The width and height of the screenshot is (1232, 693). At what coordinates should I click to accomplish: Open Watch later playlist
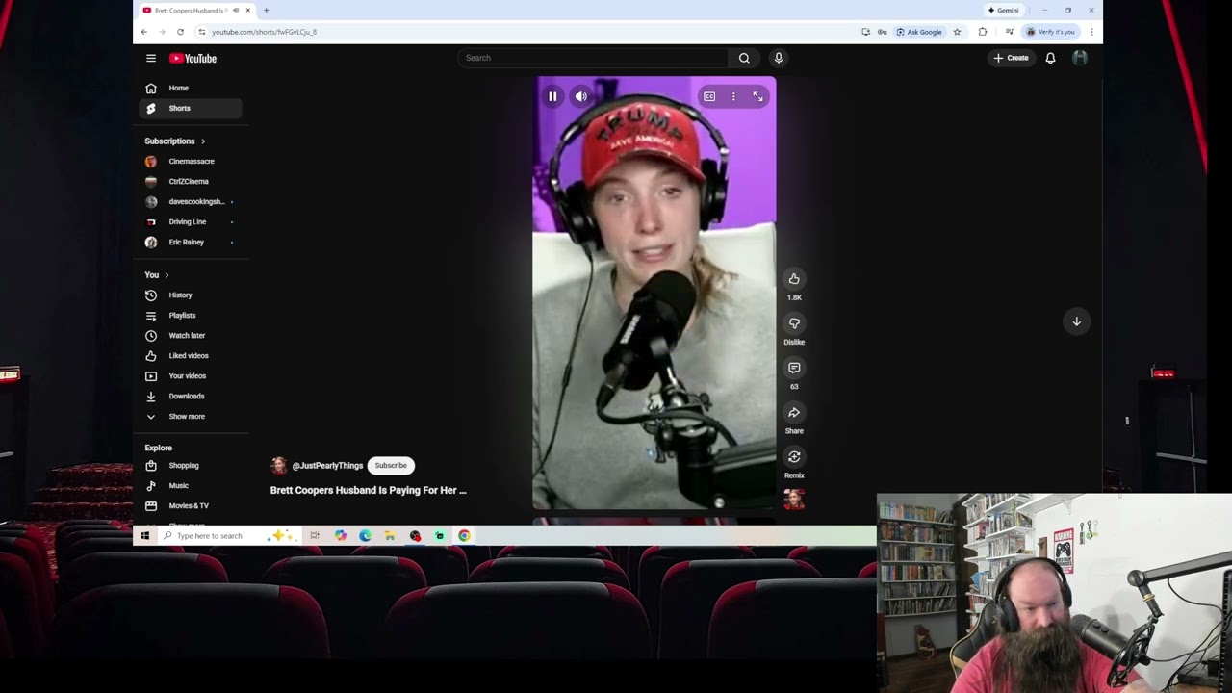190,336
